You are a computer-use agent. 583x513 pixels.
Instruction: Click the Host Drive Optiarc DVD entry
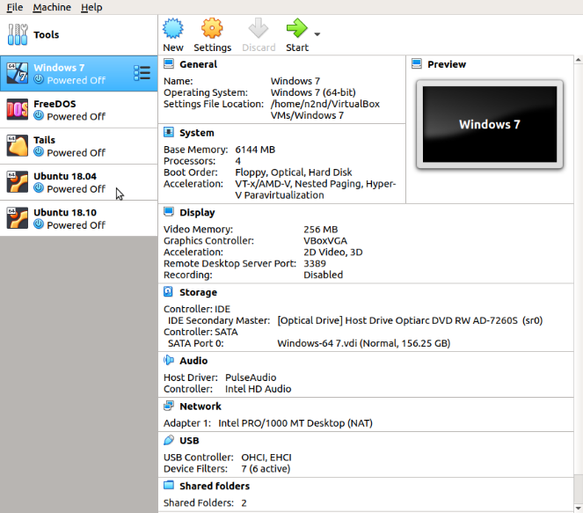pos(410,320)
